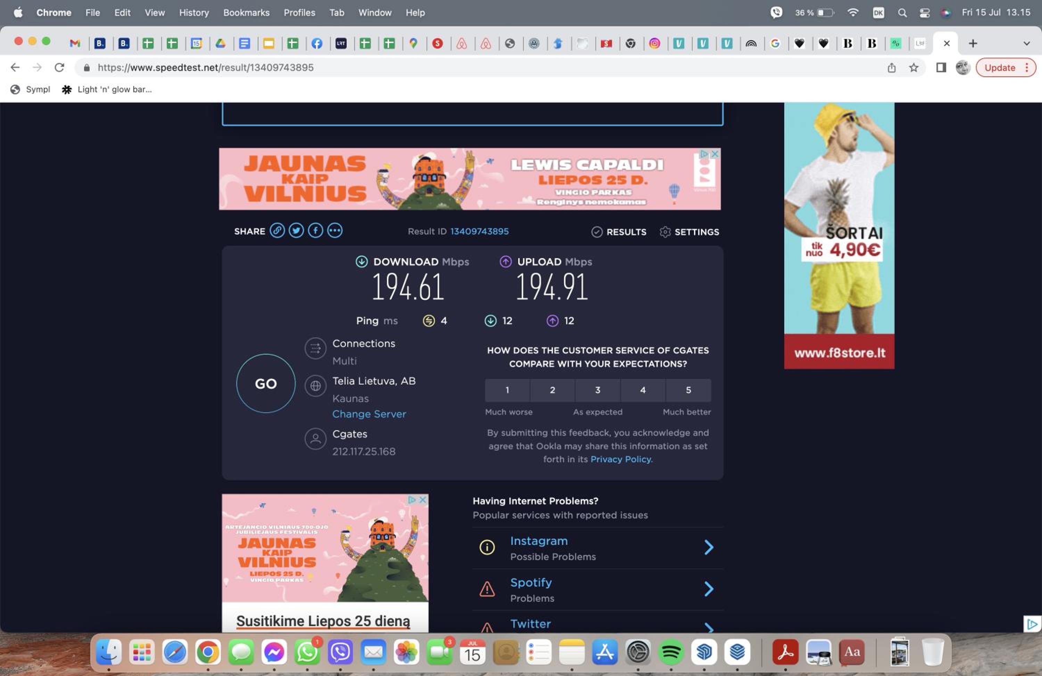Select rating 5 Much better

[x=688, y=390]
